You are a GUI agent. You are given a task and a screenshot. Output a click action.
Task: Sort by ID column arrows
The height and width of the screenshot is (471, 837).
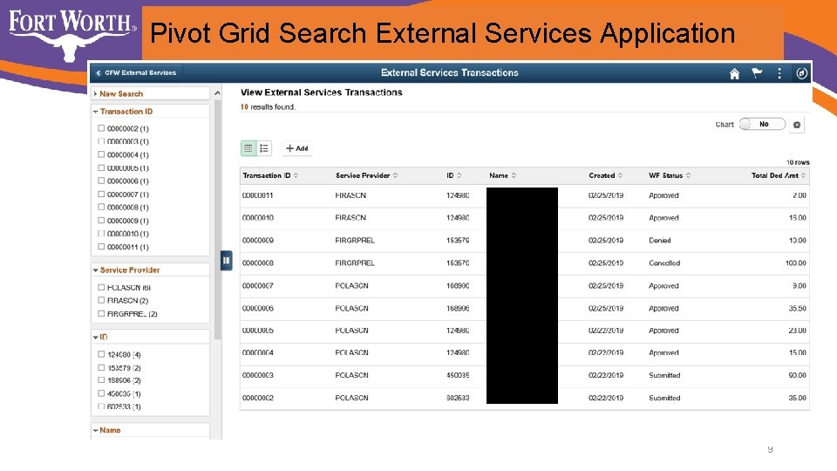click(x=459, y=175)
